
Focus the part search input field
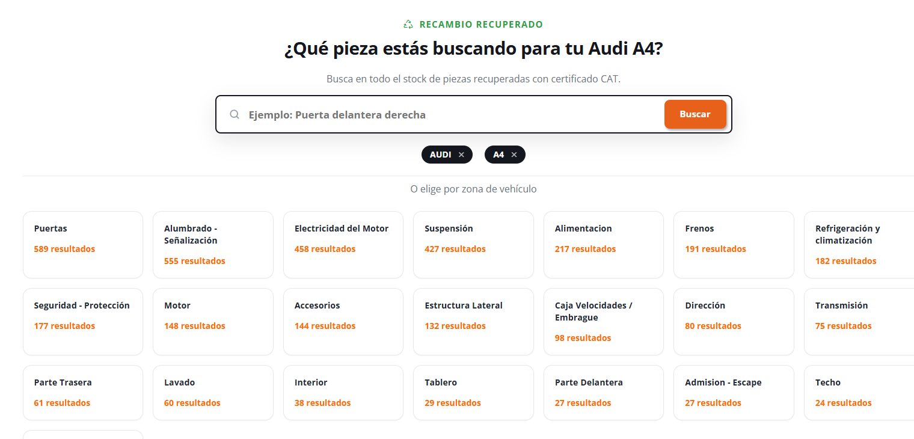coord(453,114)
